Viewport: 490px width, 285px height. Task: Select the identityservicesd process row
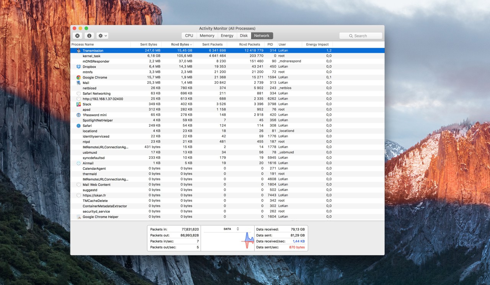pos(227,136)
